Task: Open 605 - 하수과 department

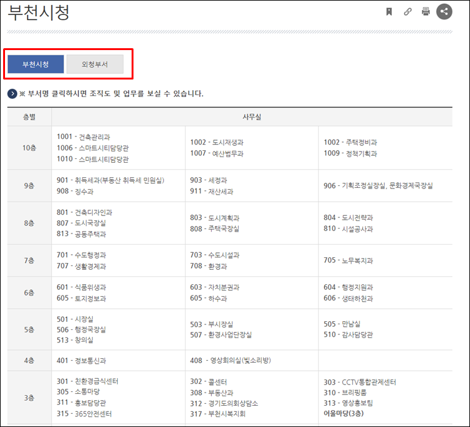Action: 208,298
